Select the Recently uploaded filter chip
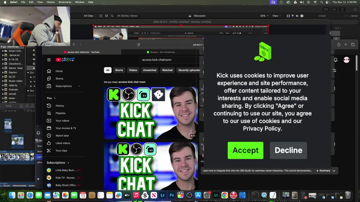 pos(189,70)
